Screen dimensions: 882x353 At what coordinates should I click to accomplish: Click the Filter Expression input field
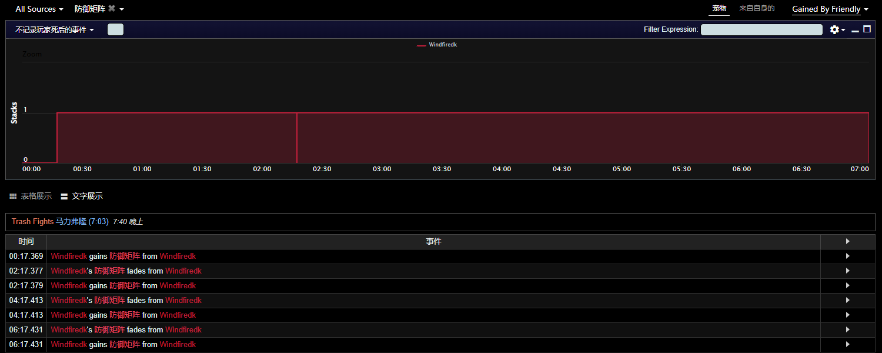tap(761, 29)
